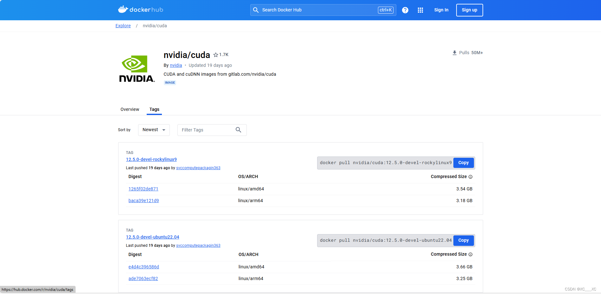Click the 3.18 GB size value

(464, 201)
